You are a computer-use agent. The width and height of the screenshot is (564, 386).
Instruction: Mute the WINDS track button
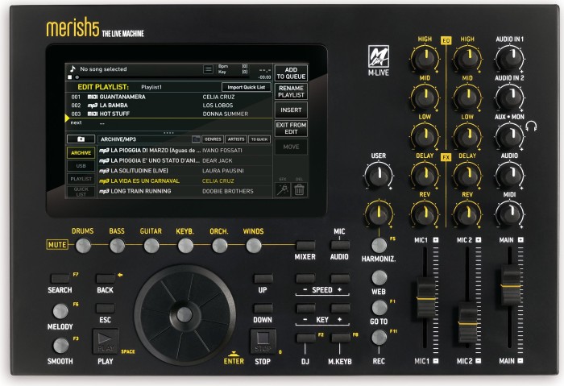pyautogui.click(x=254, y=246)
